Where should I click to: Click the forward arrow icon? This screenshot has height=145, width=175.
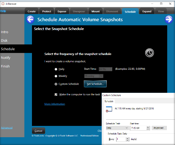169,19
